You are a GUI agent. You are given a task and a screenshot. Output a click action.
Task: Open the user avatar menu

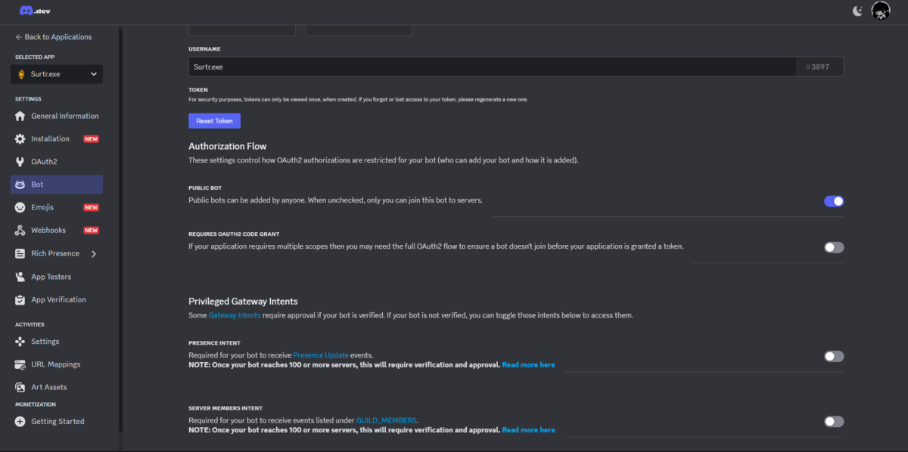[880, 11]
